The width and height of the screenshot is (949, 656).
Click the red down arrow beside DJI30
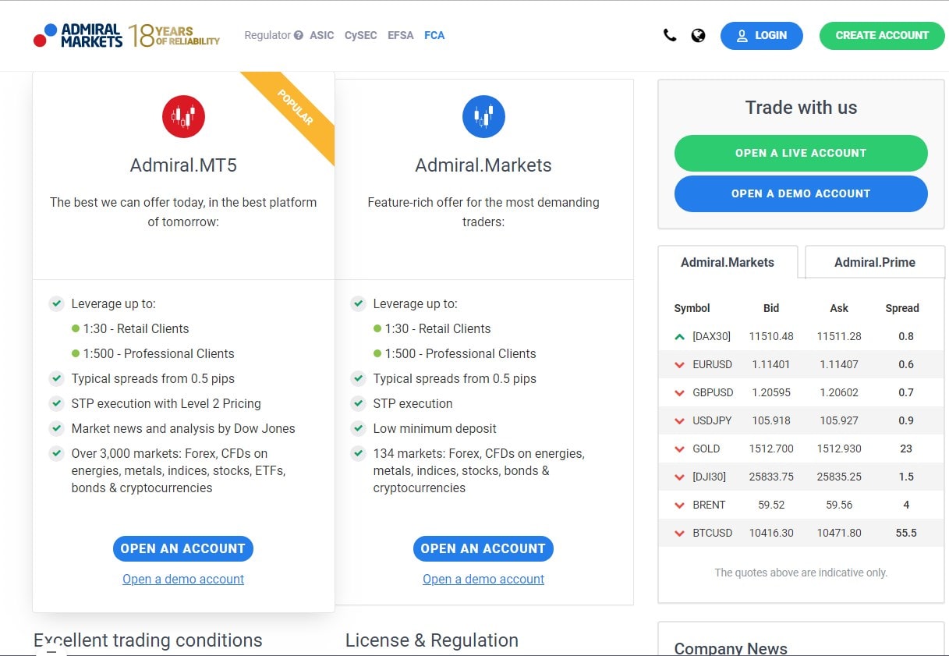pos(679,477)
